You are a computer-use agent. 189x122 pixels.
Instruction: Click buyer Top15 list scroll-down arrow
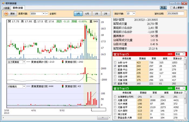(185, 84)
